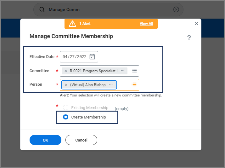225x168 pixels.
Task: Remove R-0021 Program Specialist committee selection
Action: click(x=66, y=71)
